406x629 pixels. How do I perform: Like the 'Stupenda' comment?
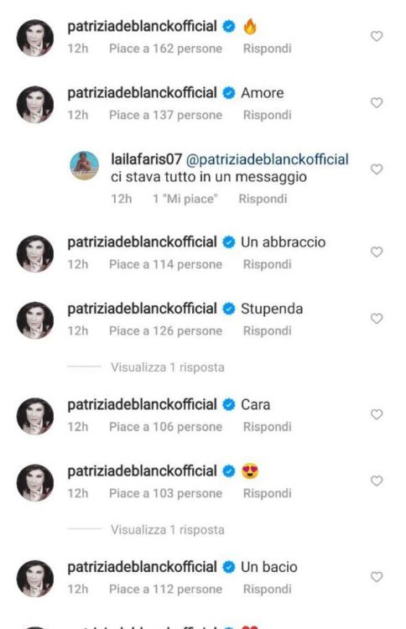(x=377, y=319)
